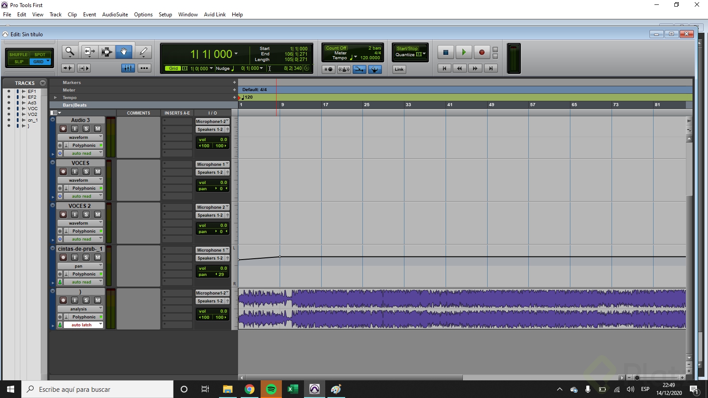
Task: Click the tempo value 120.0000 field
Action: point(370,58)
